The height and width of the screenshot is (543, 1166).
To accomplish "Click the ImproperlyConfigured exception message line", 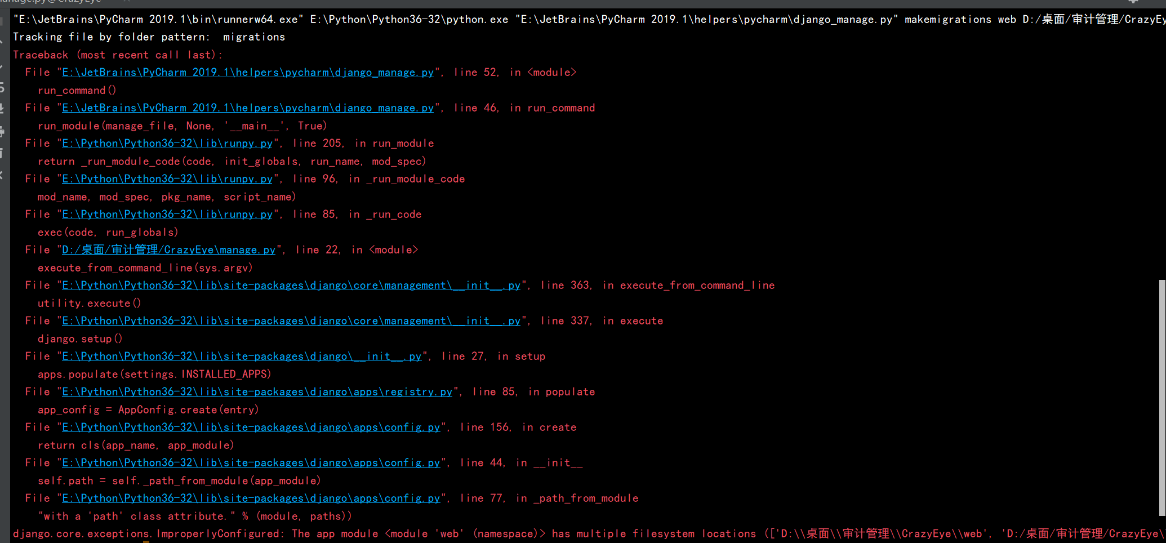I will (589, 534).
